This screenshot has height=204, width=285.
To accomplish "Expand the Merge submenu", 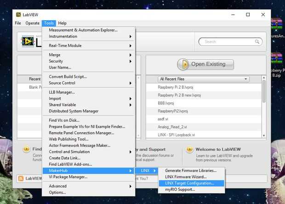I will (x=89, y=55).
